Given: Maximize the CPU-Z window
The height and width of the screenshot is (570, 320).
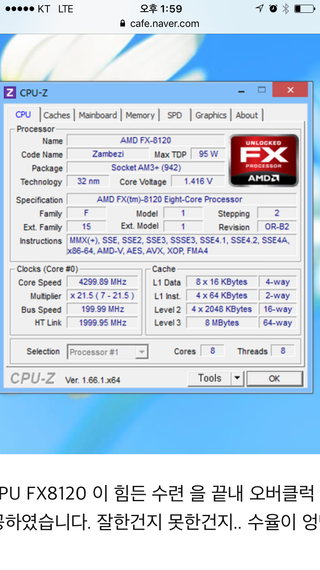Looking at the screenshot, I should (262, 90).
